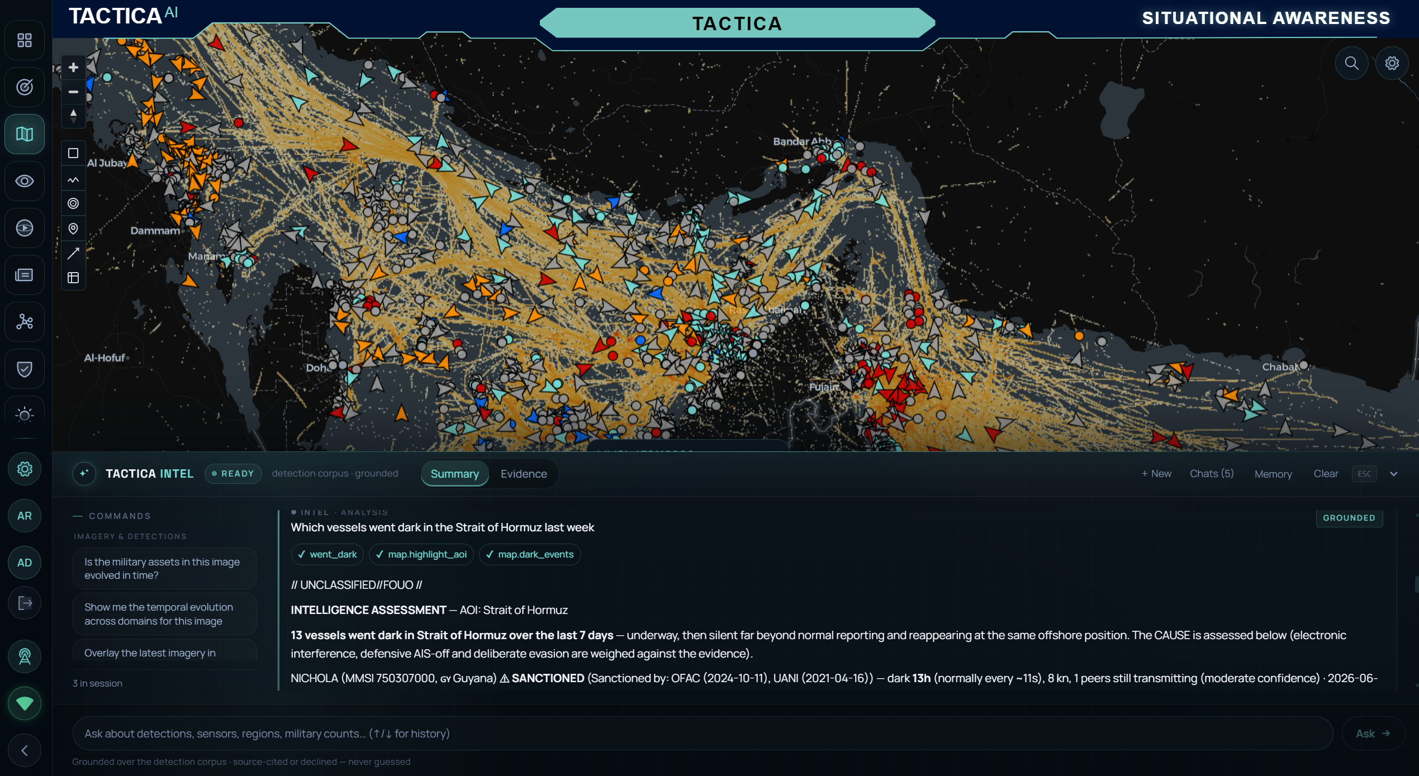Click the Tactica Intel sparkle icon

[x=84, y=474]
